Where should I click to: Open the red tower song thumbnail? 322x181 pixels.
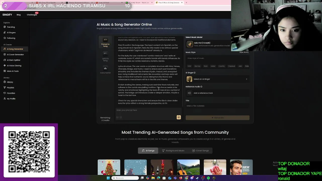point(162,167)
